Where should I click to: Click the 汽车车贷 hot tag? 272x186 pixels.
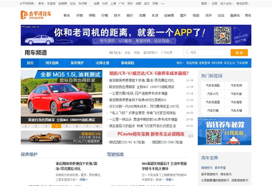pos(236,86)
